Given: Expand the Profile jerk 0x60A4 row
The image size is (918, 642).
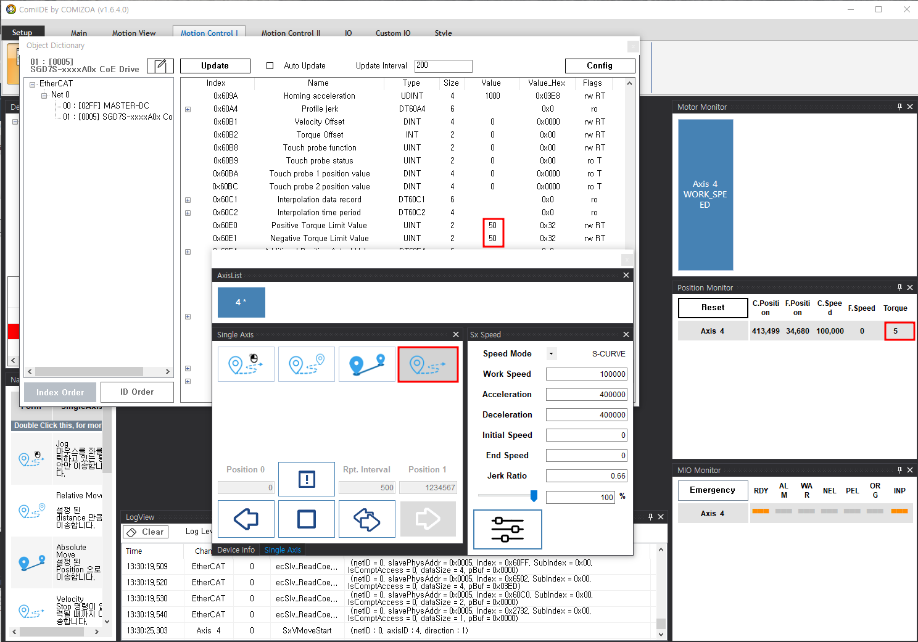Looking at the screenshot, I should [x=188, y=109].
